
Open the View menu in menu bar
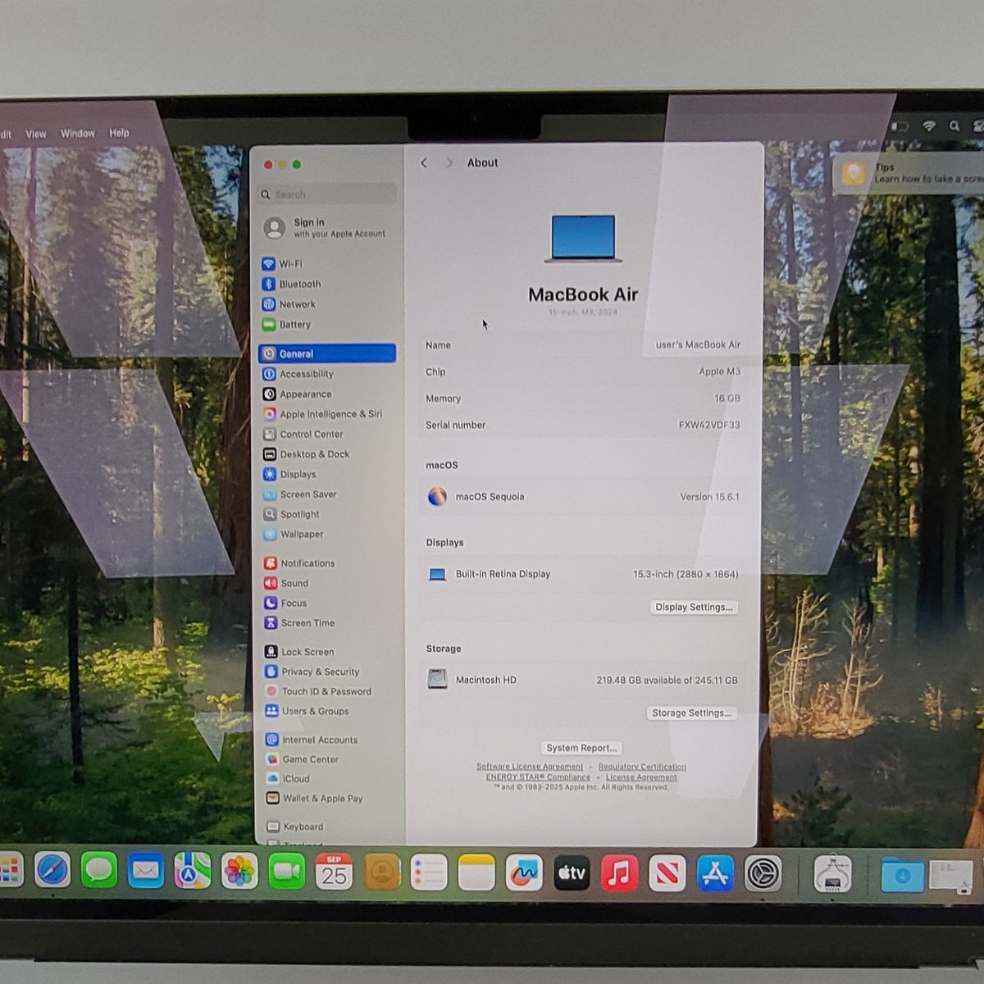[36, 134]
